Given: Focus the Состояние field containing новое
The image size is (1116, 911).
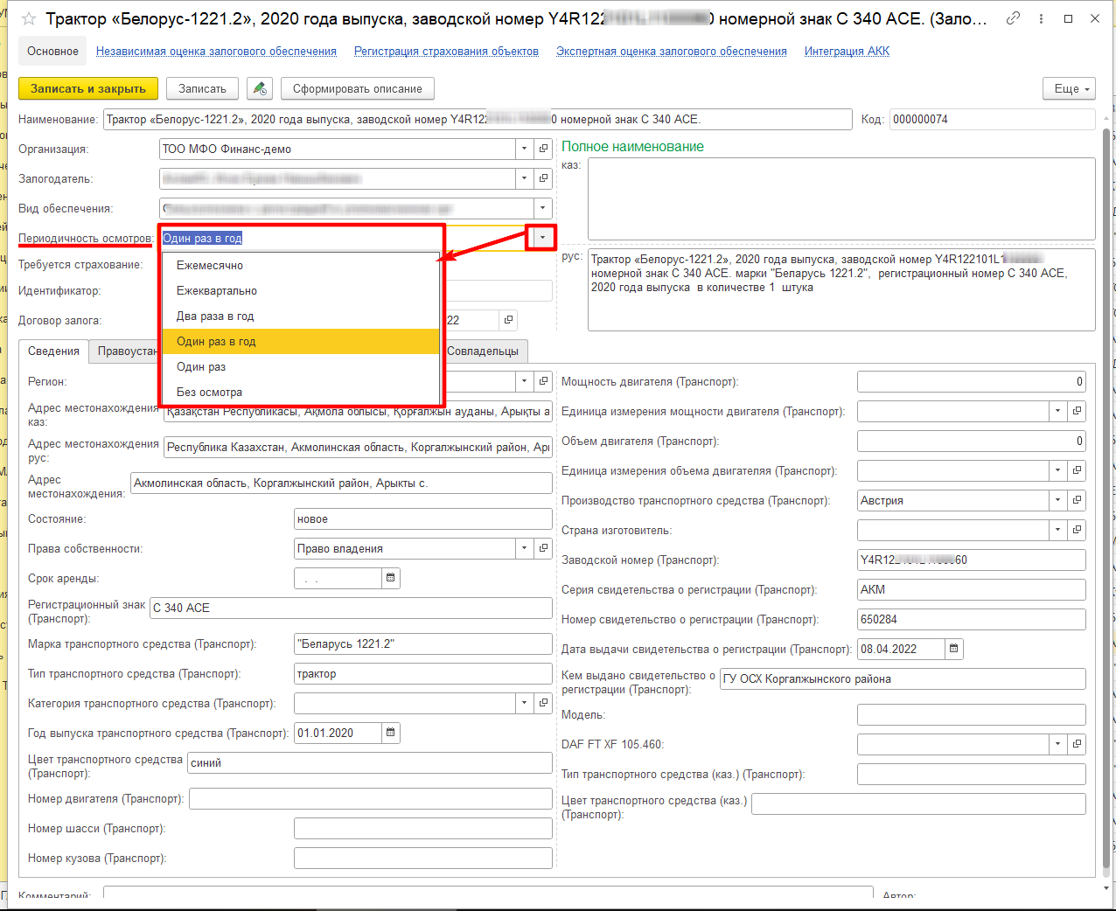Looking at the screenshot, I should pyautogui.click(x=423, y=518).
